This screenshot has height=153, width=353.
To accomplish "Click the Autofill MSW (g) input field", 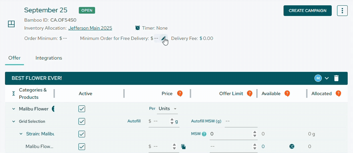I will [x=241, y=121].
